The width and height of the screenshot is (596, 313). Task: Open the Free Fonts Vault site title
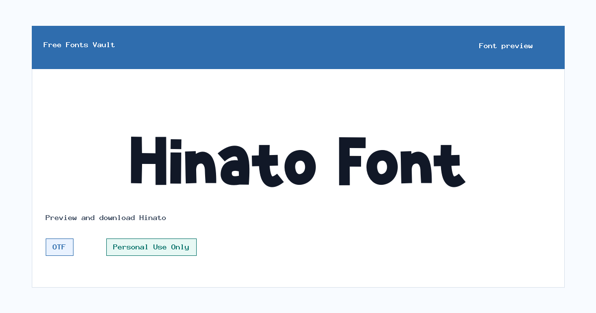[79, 45]
